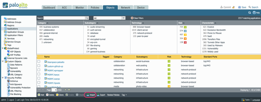Open the All filter dropdown arrow
The width and height of the screenshot is (261, 102).
click(x=124, y=18)
